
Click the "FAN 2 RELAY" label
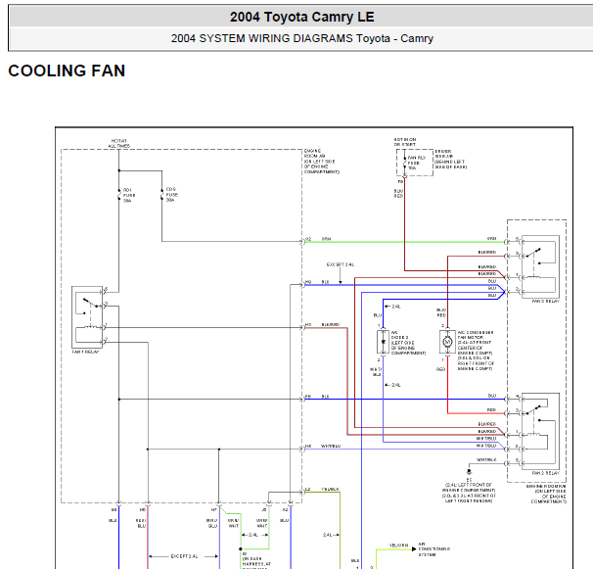coord(545,473)
